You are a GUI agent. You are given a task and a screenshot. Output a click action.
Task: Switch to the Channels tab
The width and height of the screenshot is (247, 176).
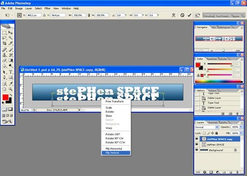pos(212,123)
